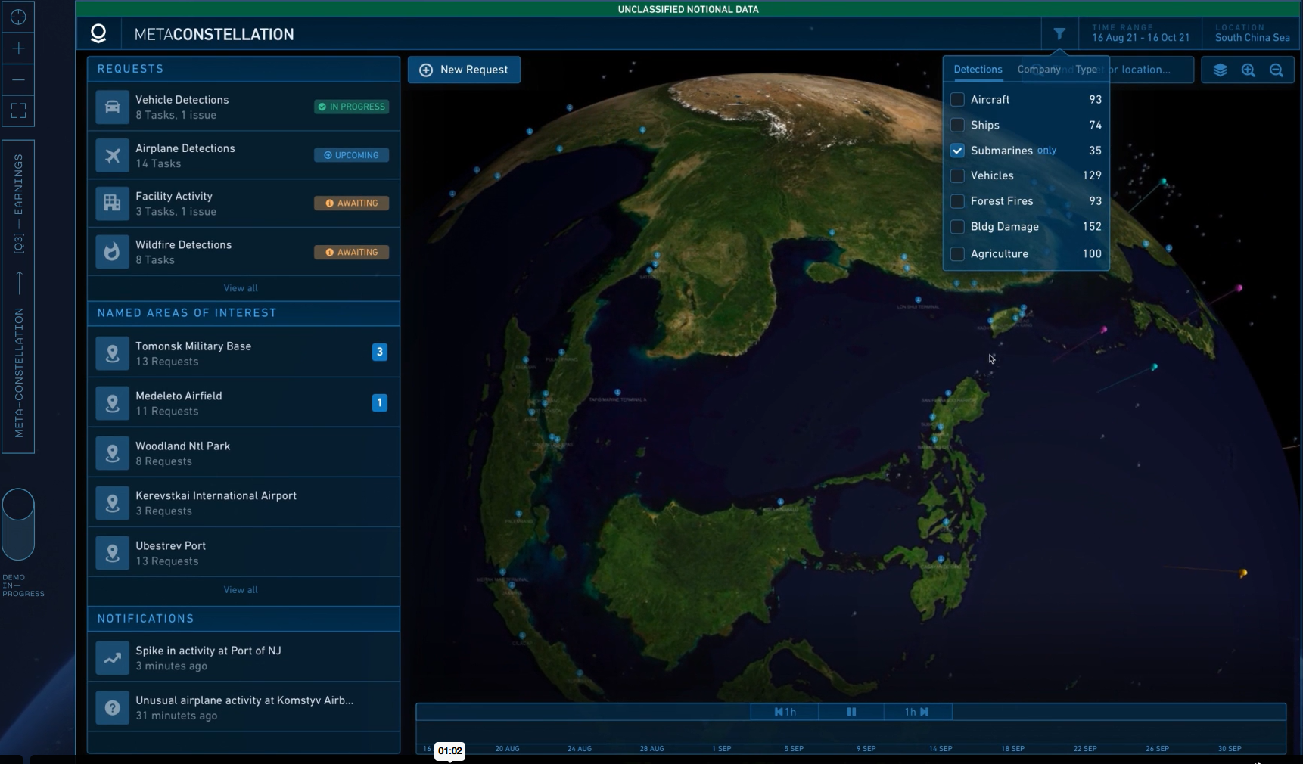Click the Awaiting badge for Facility Activity

[x=351, y=203]
